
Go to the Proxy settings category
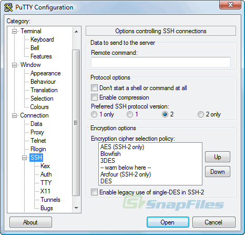coord(37,132)
